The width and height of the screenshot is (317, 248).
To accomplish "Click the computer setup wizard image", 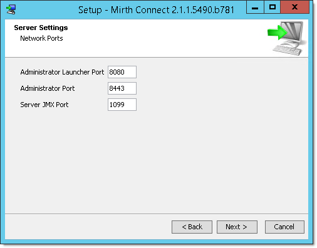I will pyautogui.click(x=287, y=38).
